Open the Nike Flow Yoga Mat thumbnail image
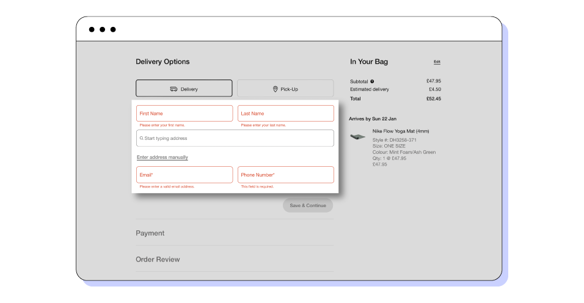 tap(357, 136)
